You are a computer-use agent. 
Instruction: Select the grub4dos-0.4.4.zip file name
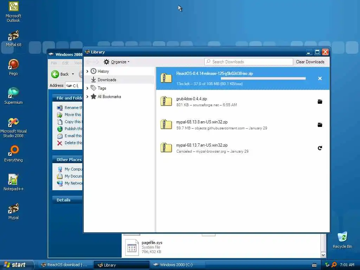pyautogui.click(x=192, y=99)
